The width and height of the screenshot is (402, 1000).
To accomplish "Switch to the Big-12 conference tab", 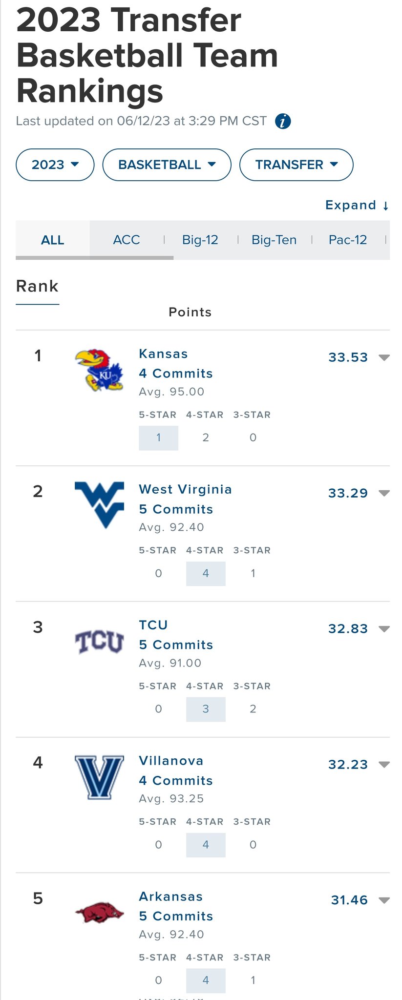I will (x=200, y=240).
